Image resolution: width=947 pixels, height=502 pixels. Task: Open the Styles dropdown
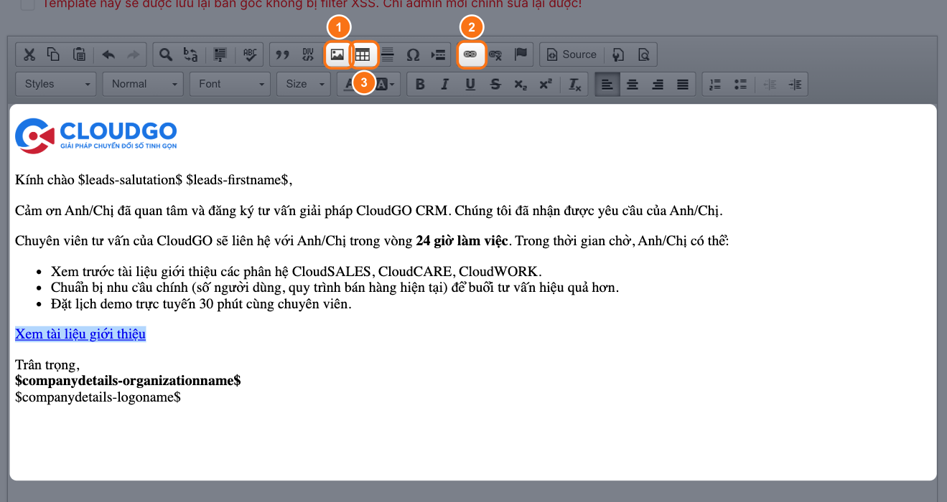[56, 84]
